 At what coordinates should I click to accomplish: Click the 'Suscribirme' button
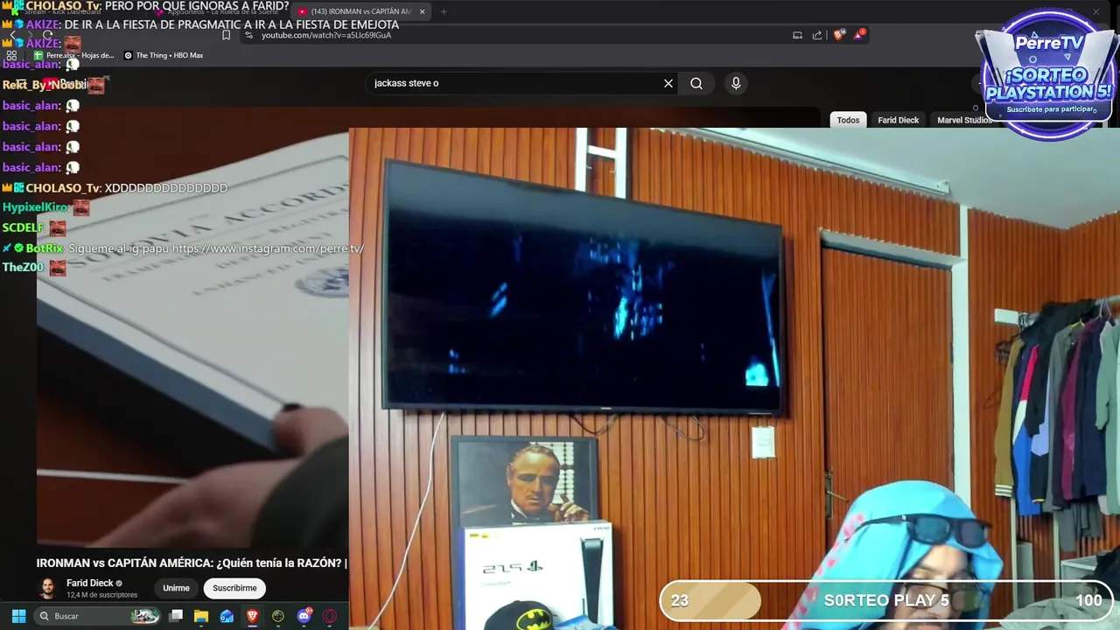(234, 588)
